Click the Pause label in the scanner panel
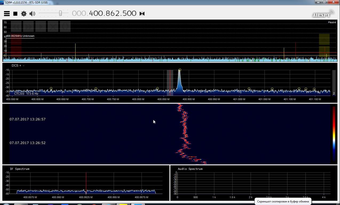 (x=332, y=22)
